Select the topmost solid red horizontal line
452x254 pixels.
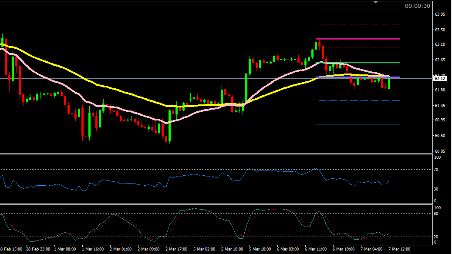click(x=358, y=9)
